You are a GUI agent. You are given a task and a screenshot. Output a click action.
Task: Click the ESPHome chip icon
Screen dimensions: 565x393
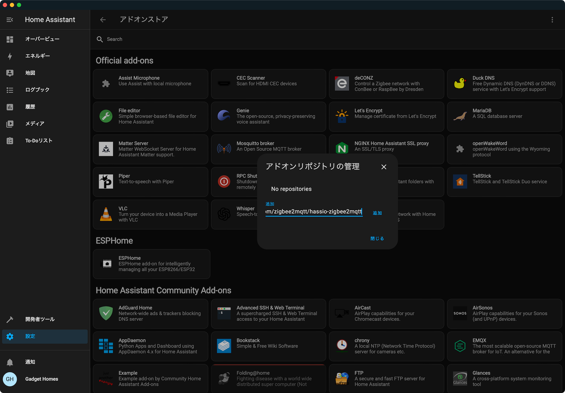coord(106,264)
